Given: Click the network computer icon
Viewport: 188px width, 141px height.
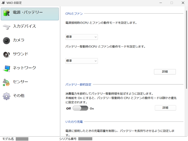Looking at the screenshot, I should click(6, 69).
